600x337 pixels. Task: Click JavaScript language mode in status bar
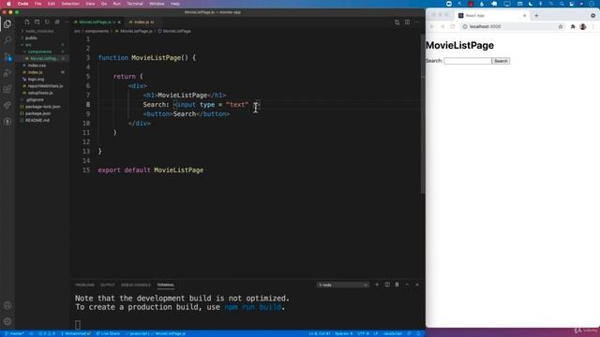point(393,333)
